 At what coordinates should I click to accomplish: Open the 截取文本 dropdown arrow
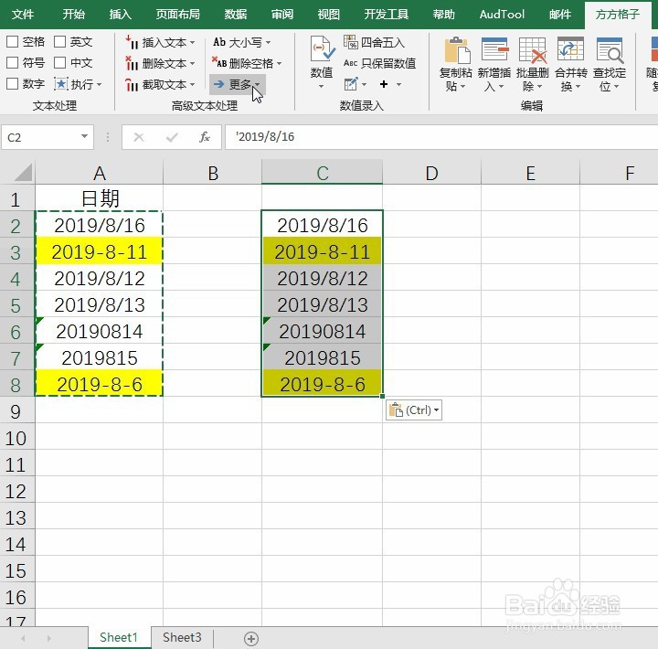[x=192, y=84]
